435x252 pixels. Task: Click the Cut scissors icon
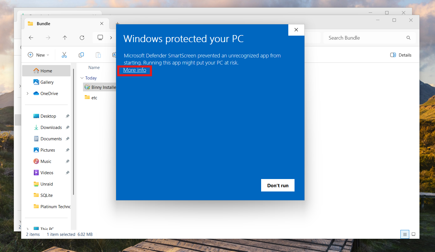[64, 55]
